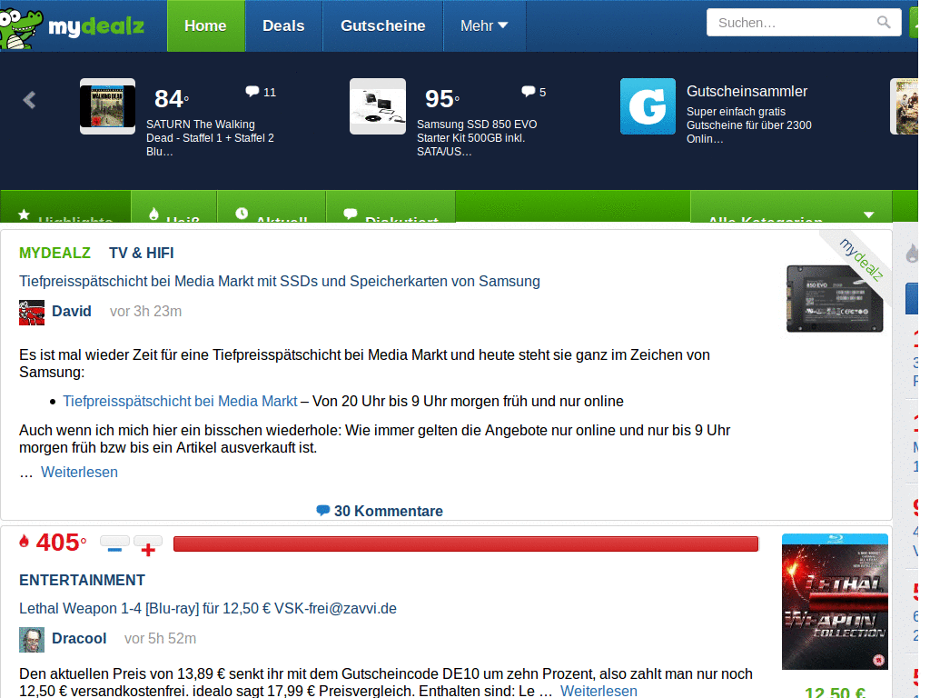Open the Gutscheine tab
930x698 pixels.
tap(382, 25)
